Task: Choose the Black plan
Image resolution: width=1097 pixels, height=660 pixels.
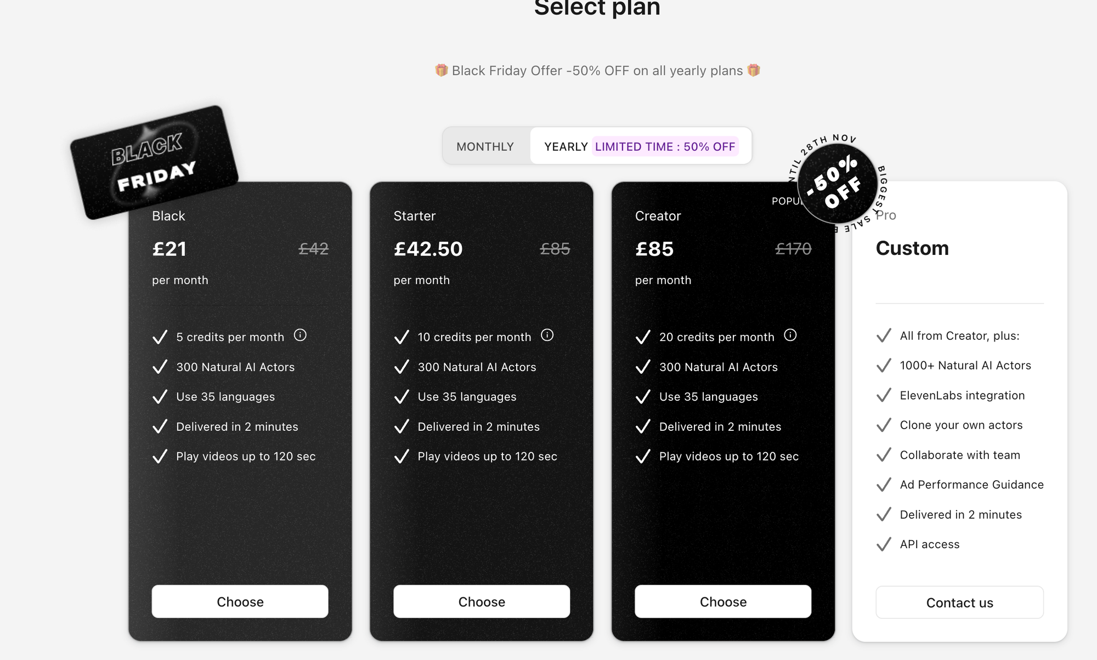Action: [240, 601]
